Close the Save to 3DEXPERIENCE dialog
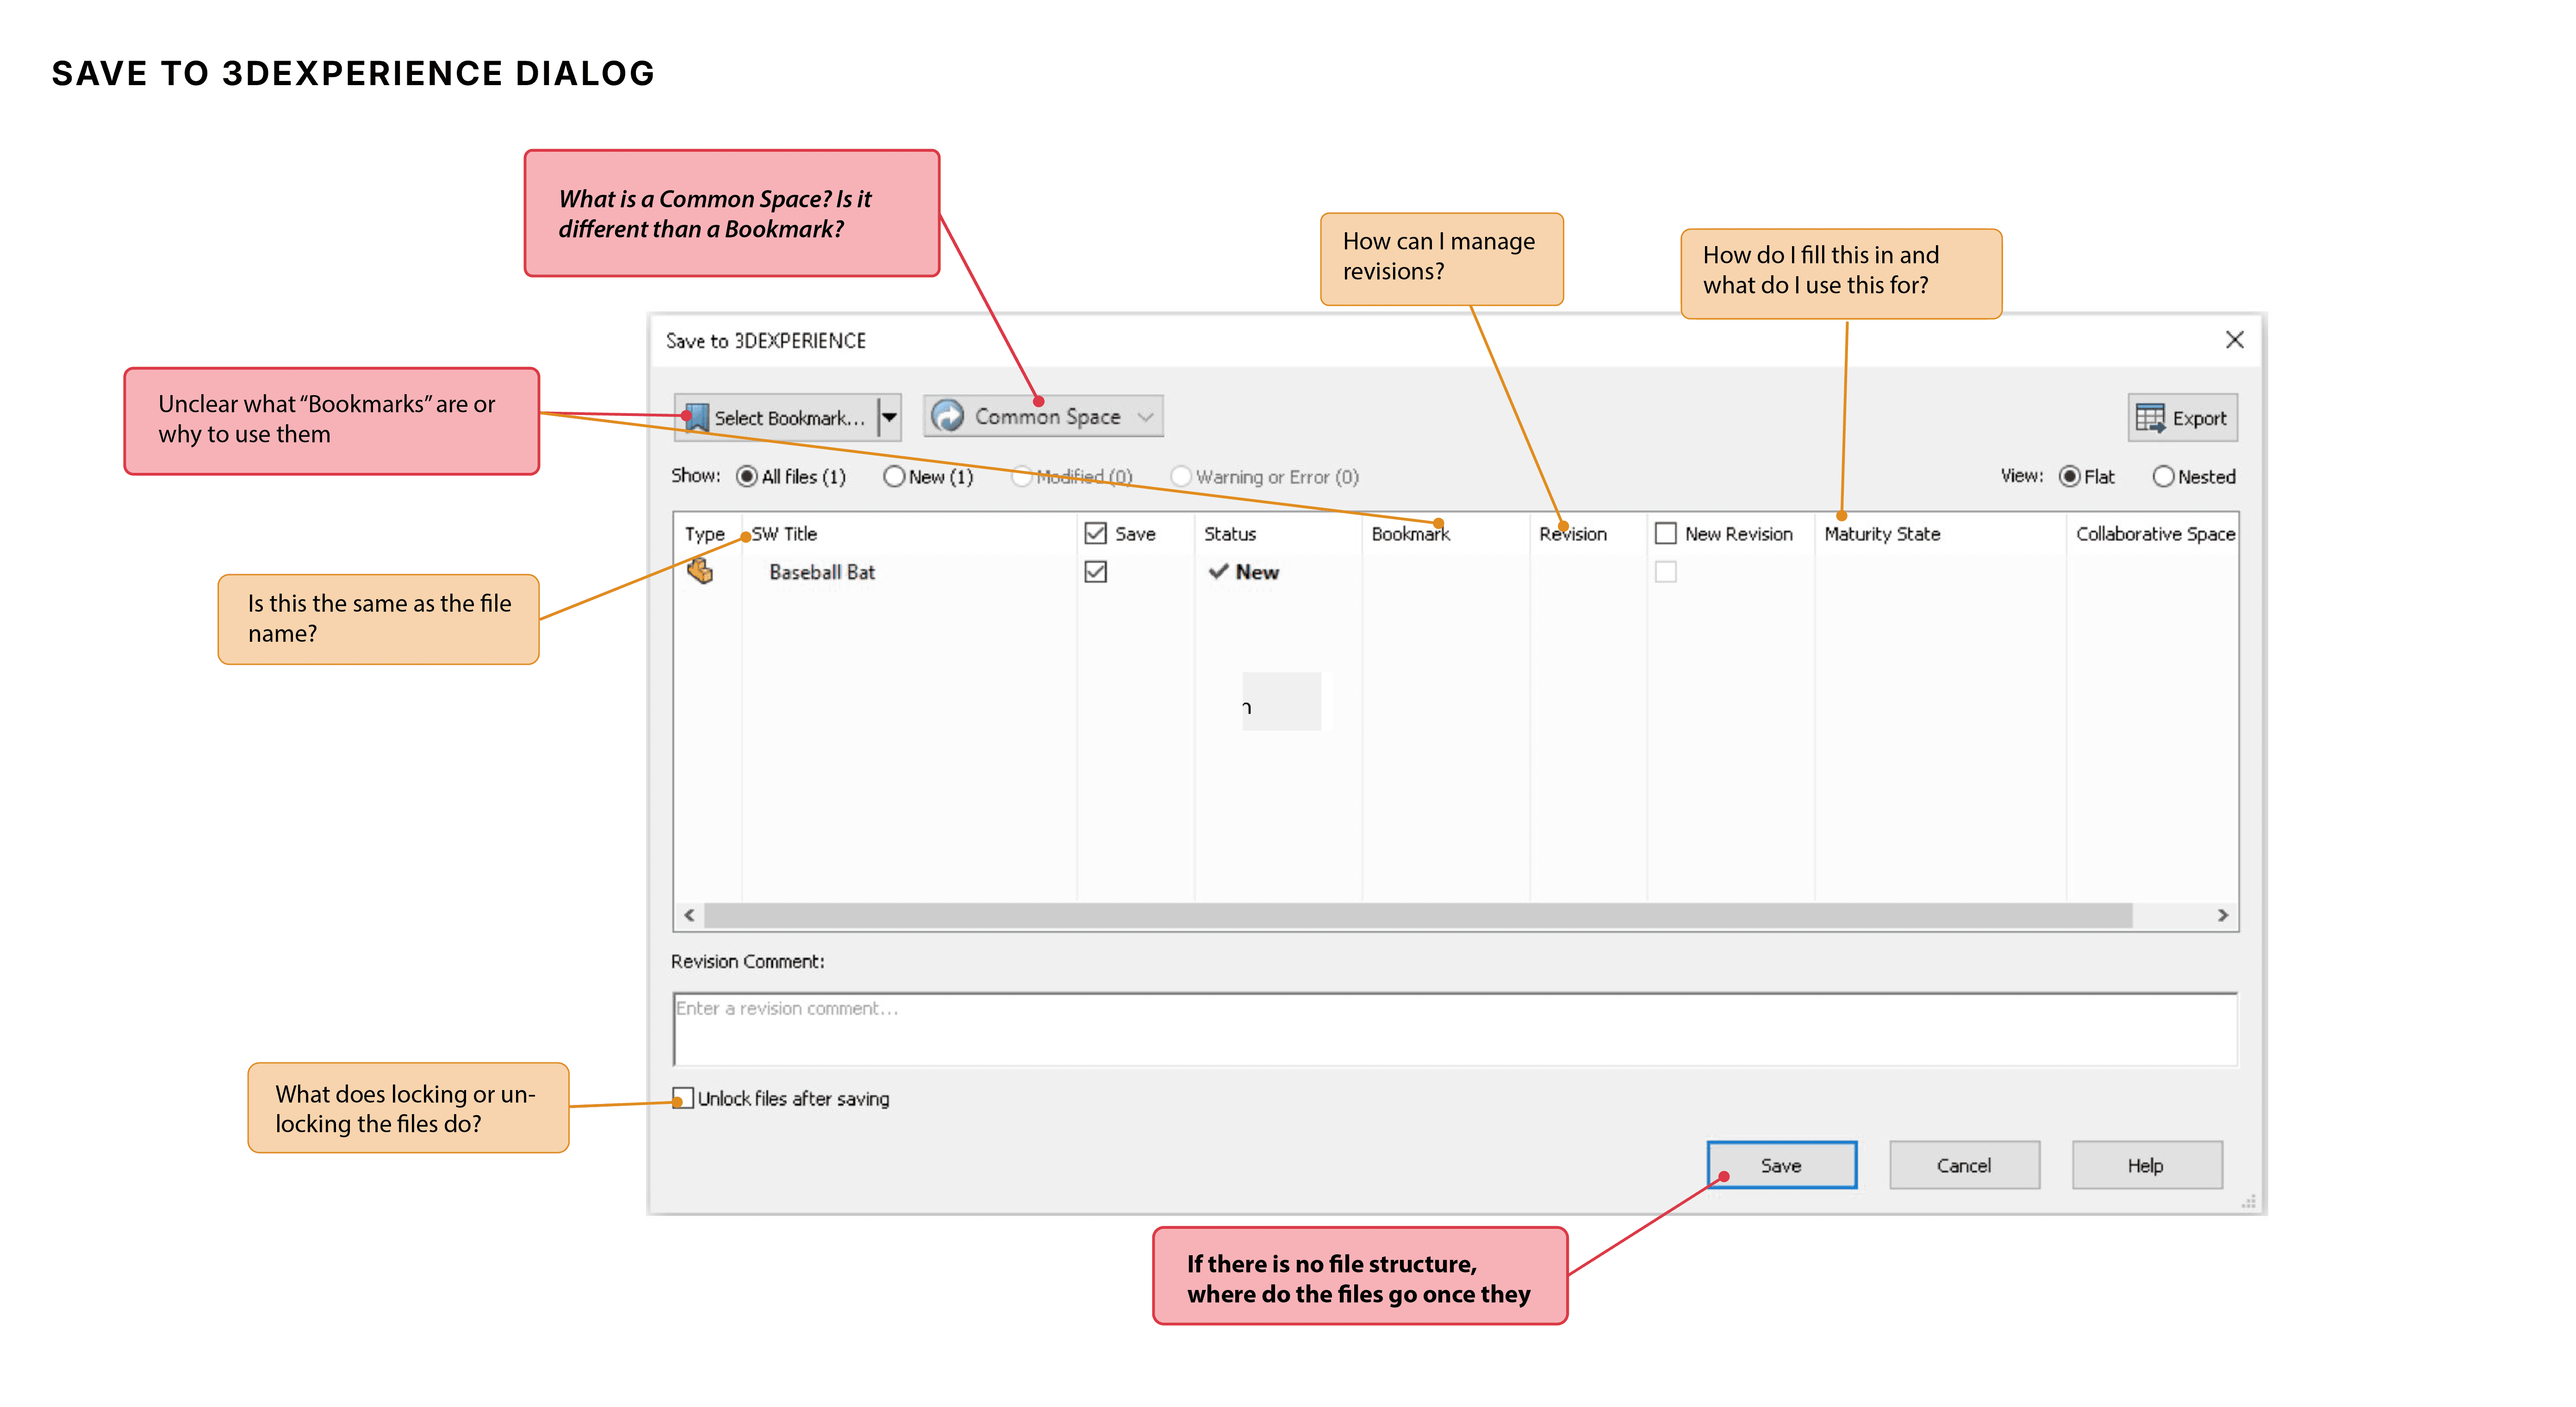This screenshot has height=1407, width=2576. (x=2234, y=340)
